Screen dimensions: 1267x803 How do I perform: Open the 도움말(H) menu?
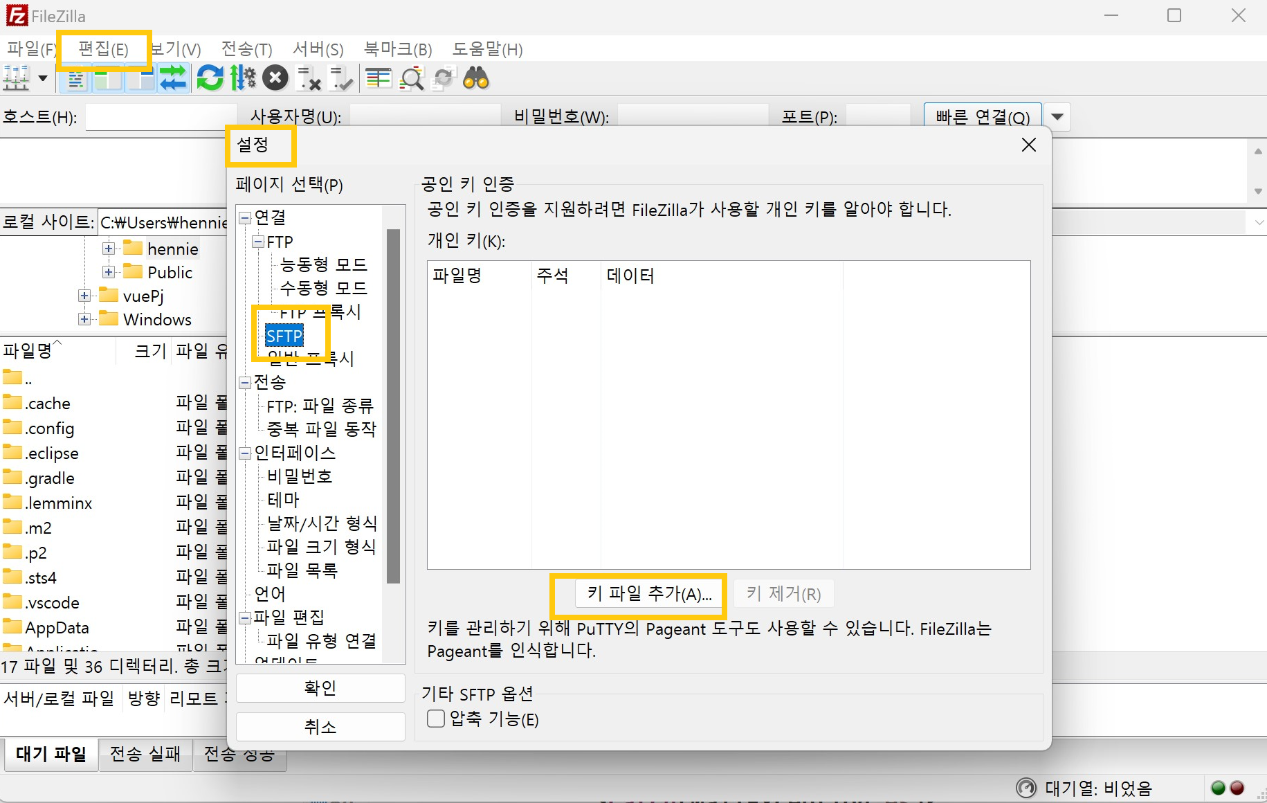click(x=487, y=49)
